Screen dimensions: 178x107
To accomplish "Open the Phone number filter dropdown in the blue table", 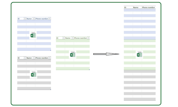I will point(50,19).
